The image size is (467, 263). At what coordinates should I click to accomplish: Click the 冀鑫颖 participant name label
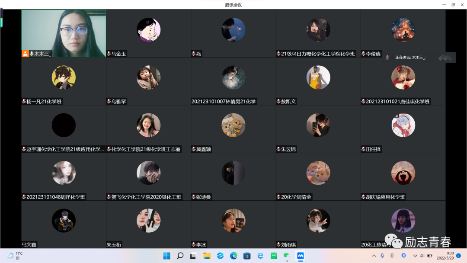[205, 149]
